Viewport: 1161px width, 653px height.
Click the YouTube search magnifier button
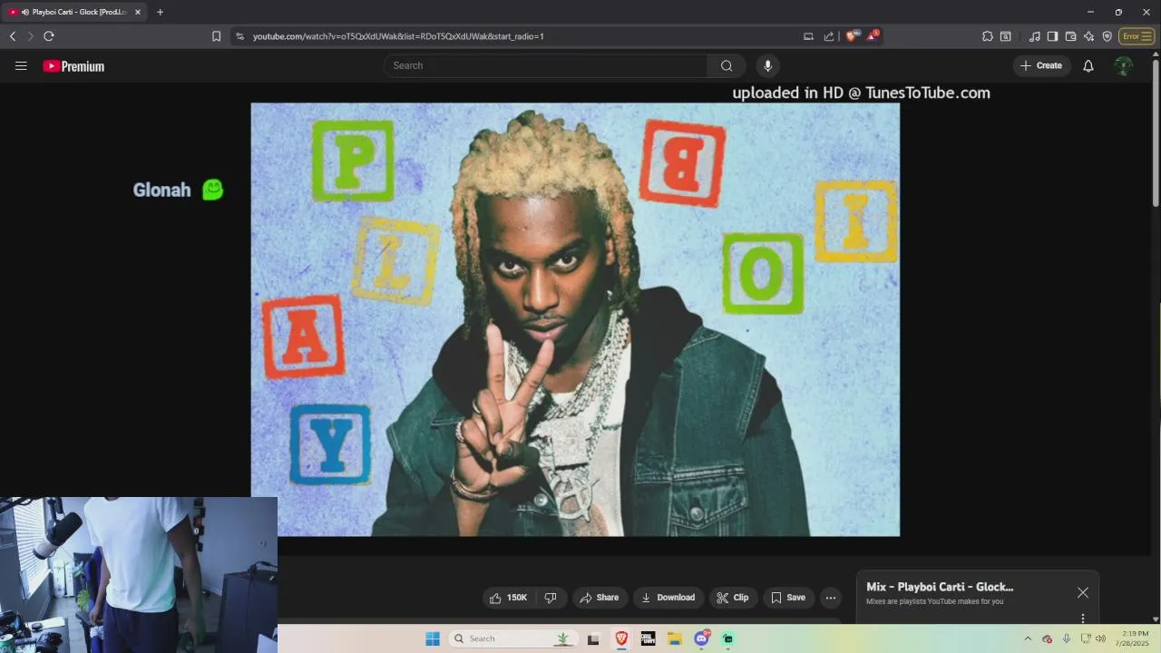(x=727, y=65)
